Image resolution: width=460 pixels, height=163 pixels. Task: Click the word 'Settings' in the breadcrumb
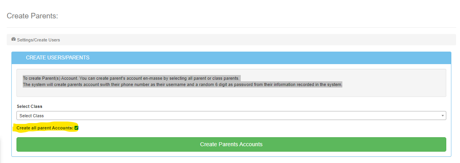[25, 40]
